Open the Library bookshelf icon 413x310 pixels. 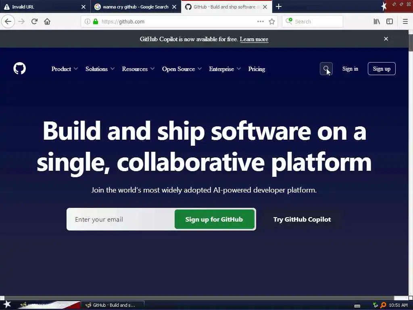coord(377,22)
